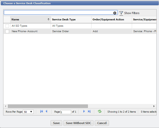Cancel the classification dialog
The height and width of the screenshot is (128, 159).
102,123
